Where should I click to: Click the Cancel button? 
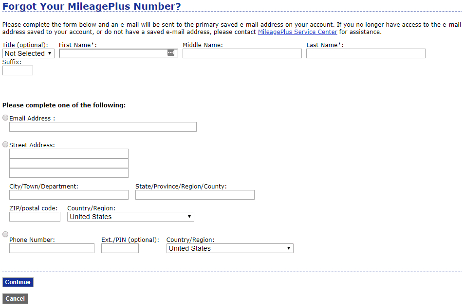click(x=15, y=299)
